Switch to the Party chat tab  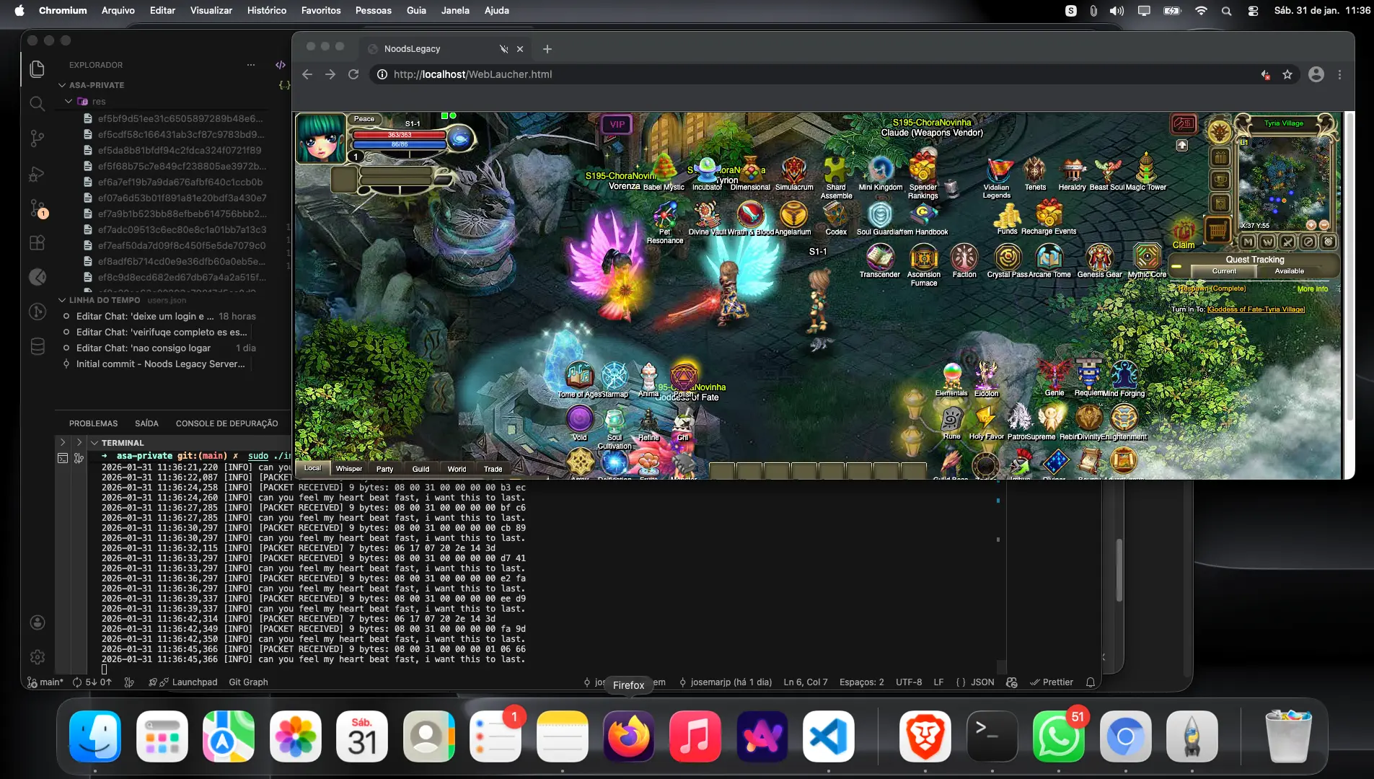tap(384, 469)
